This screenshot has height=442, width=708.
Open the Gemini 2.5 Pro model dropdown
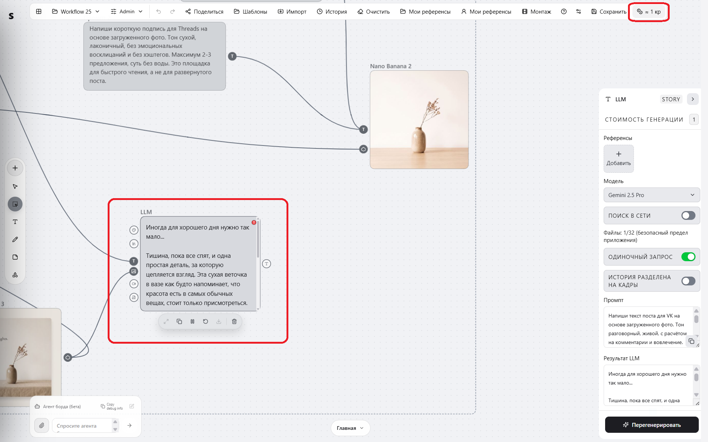[x=652, y=195]
